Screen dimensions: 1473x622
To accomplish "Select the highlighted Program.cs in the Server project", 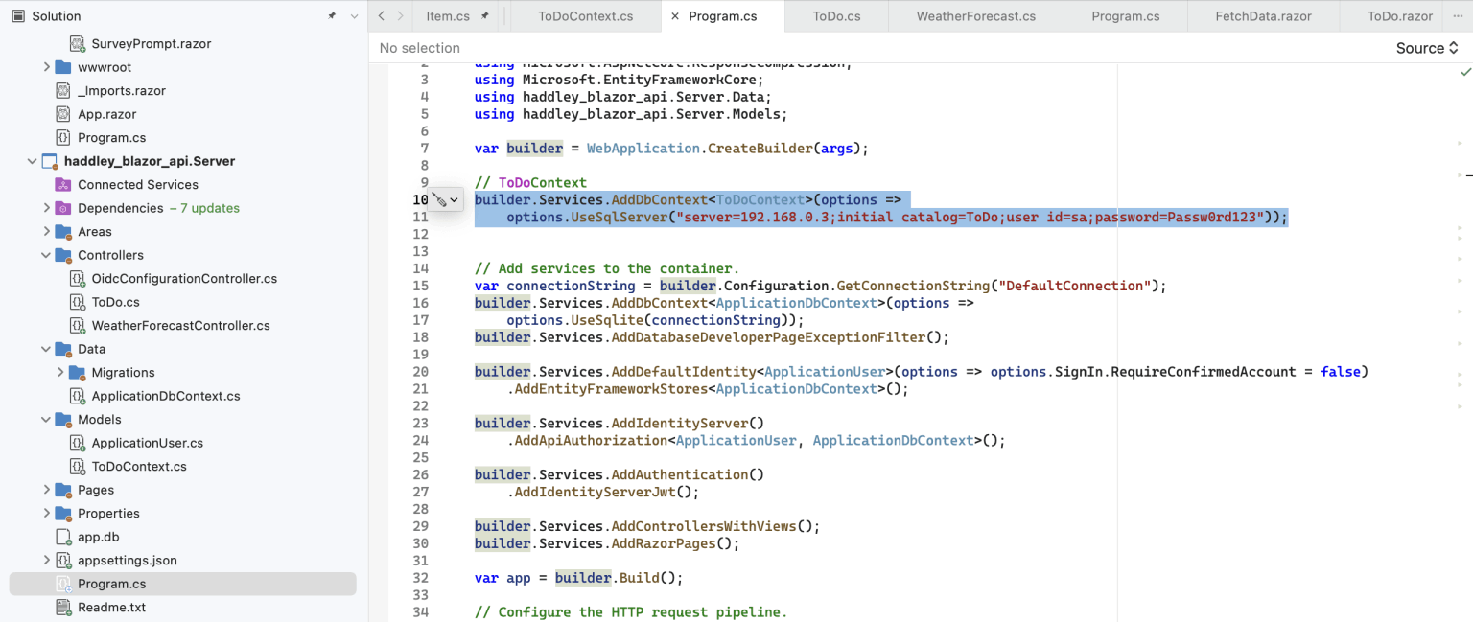I will pos(111,584).
